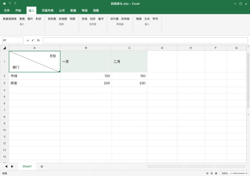Switch to the 公式 (Formulas) tab

pyautogui.click(x=62, y=11)
